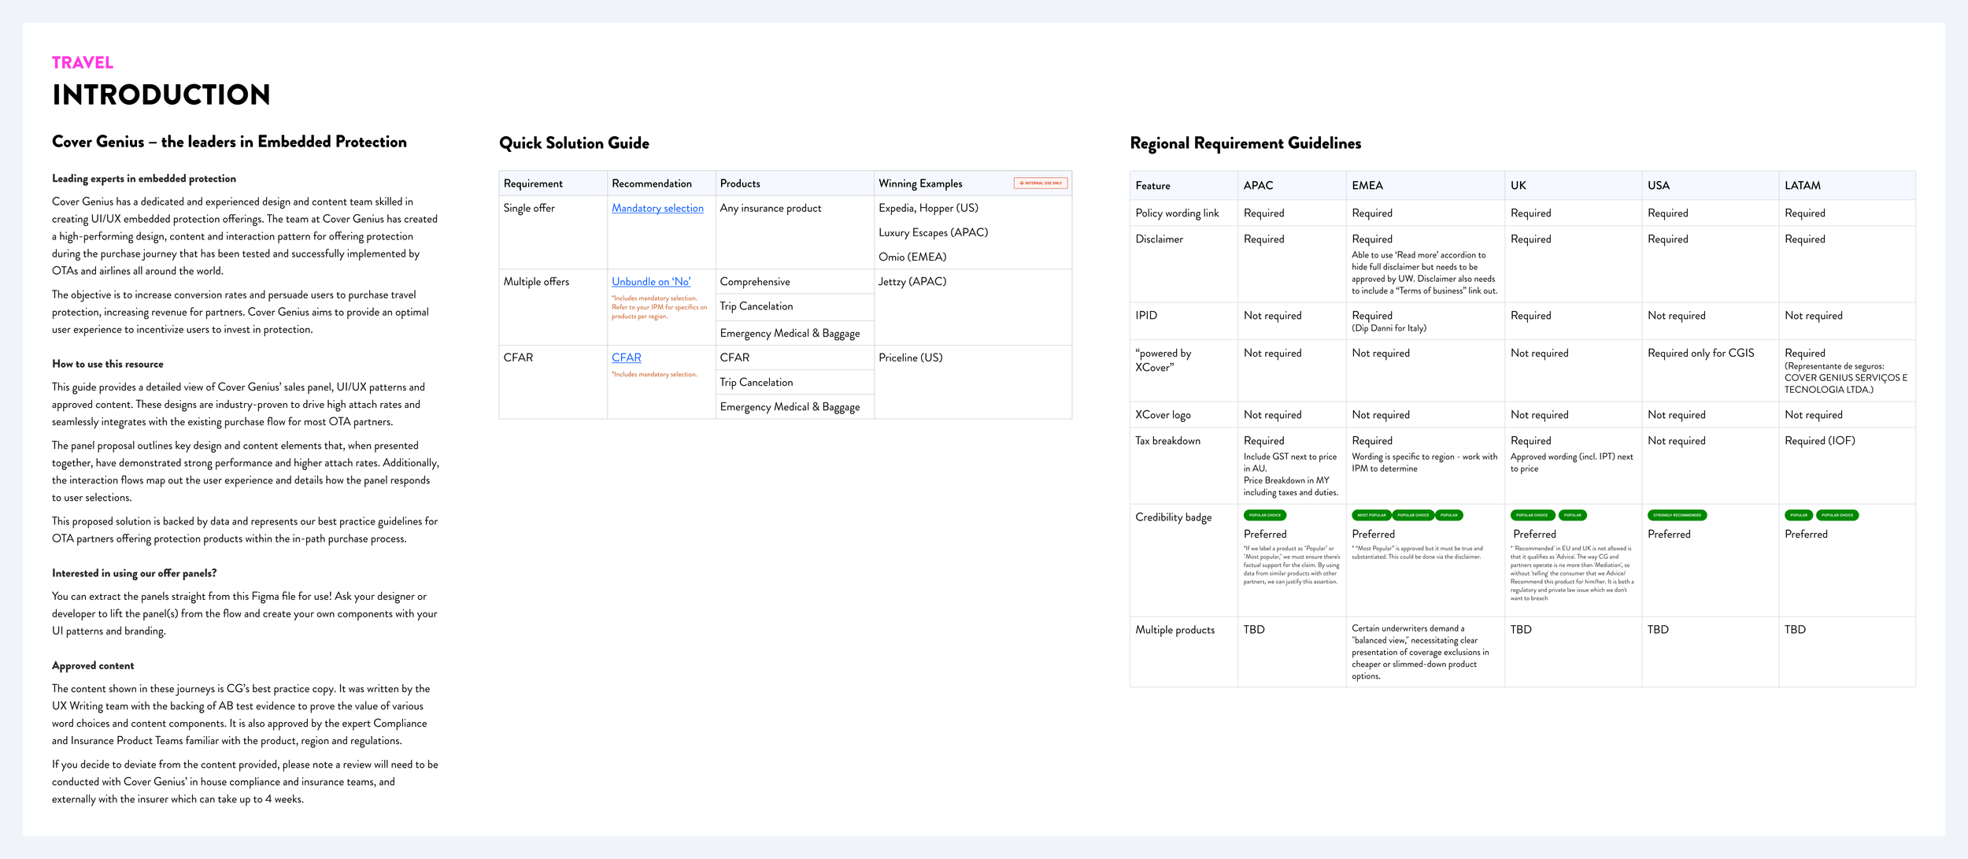
Task: Click the 'IPID' feature row label
Action: 1146,316
